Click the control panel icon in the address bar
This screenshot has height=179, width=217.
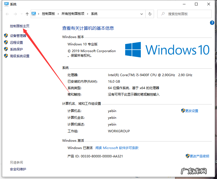tap(33, 13)
